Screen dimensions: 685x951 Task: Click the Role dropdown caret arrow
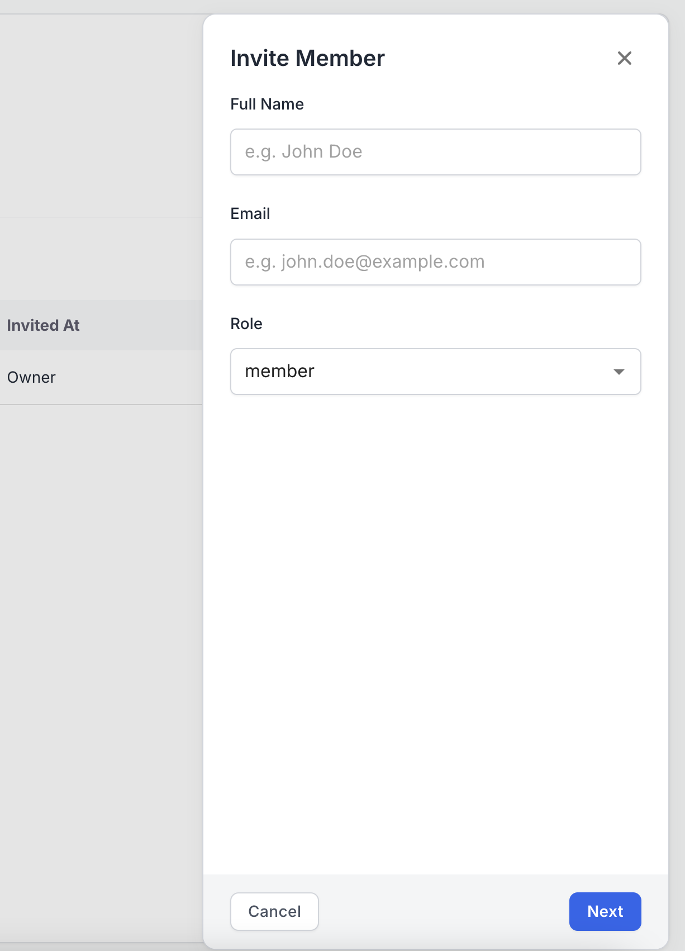pos(619,372)
